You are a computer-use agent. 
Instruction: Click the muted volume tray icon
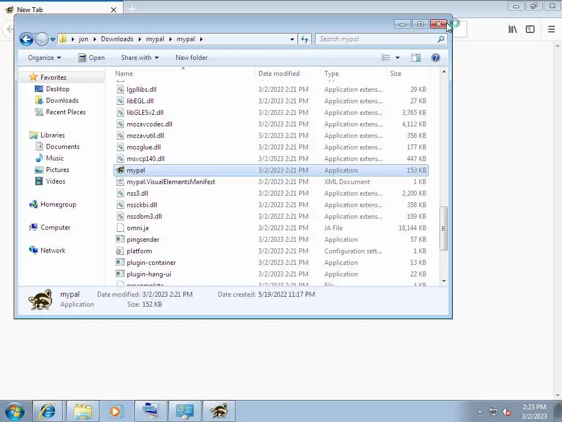507,412
